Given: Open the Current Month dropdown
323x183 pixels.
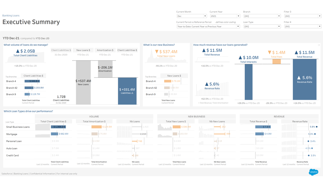Looking at the screenshot, I should [x=191, y=16].
